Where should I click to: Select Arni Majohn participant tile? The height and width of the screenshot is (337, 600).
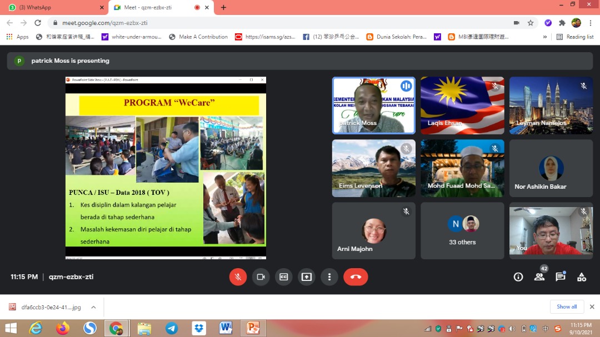[x=373, y=230]
